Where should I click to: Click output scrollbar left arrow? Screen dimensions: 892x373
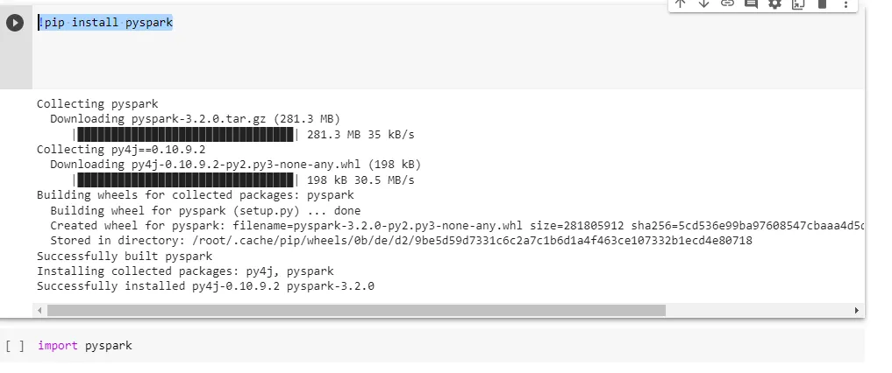point(39,311)
